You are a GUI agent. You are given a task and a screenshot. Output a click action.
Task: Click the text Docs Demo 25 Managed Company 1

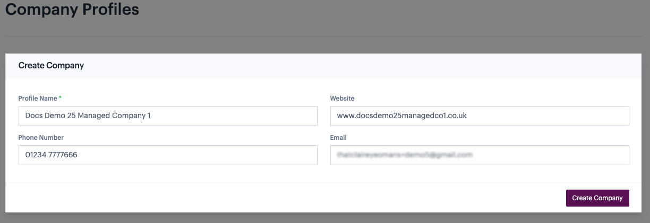pos(88,115)
